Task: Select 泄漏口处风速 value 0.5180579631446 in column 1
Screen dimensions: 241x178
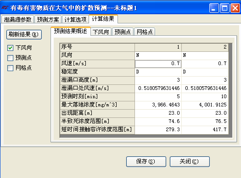Action: (x=158, y=89)
